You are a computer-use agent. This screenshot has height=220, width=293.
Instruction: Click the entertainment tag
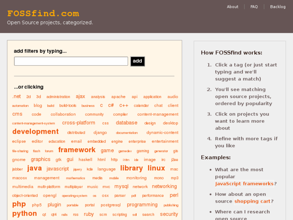coord(165,141)
